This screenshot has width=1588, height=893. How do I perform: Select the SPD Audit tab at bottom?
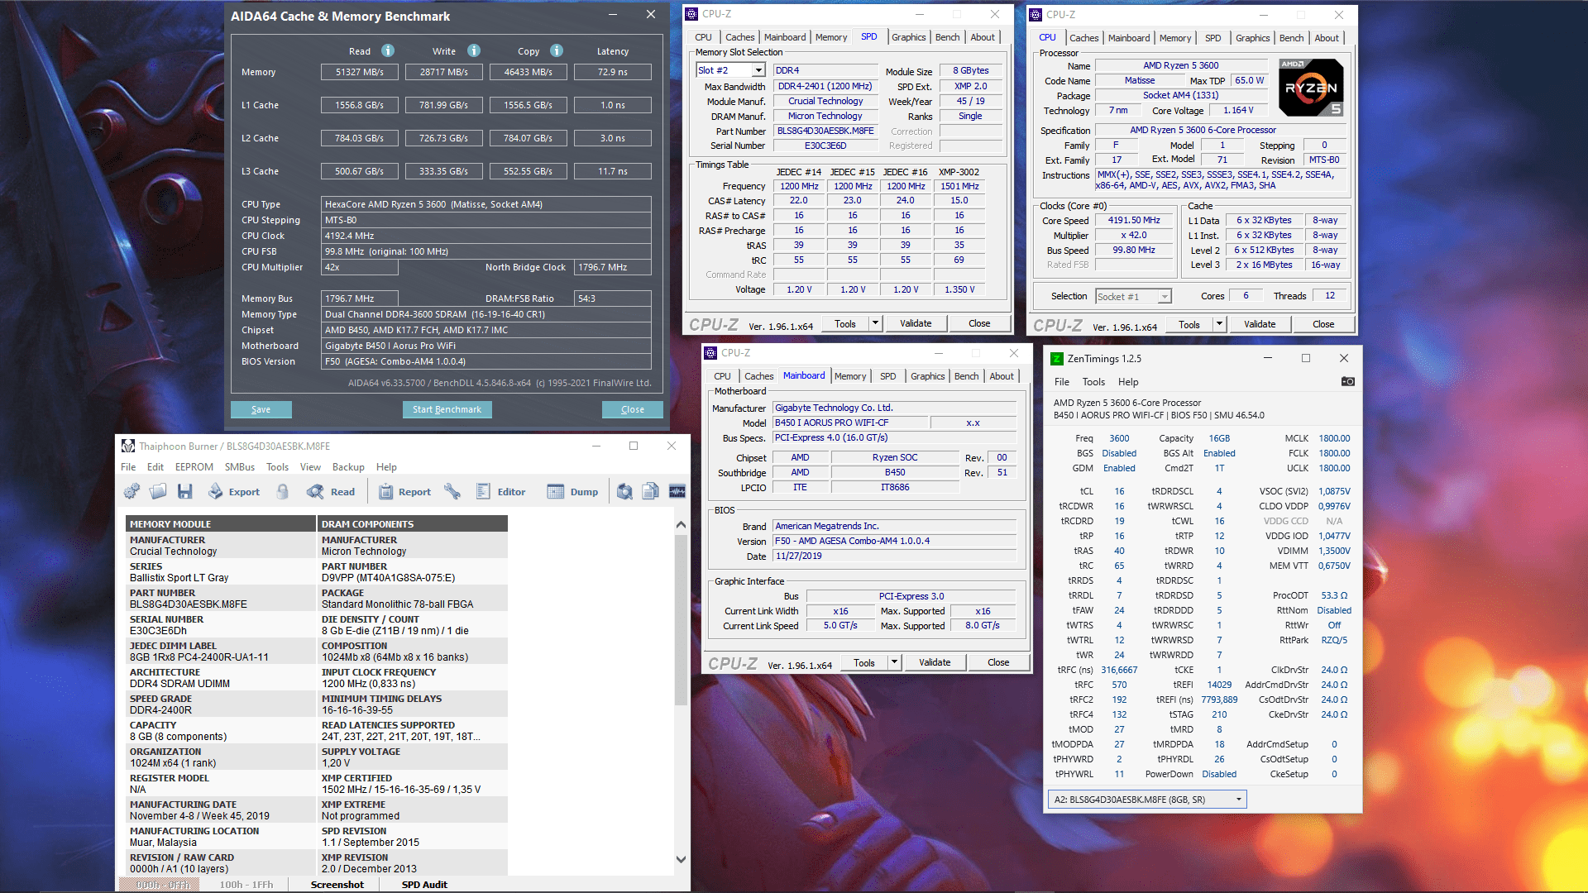(424, 884)
